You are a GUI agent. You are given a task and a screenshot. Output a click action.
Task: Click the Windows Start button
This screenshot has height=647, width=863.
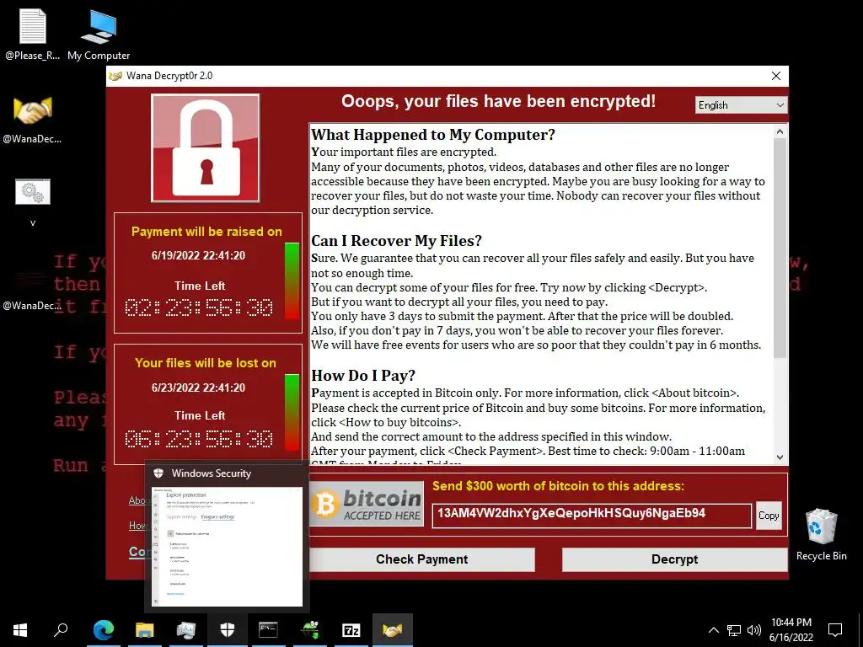point(20,630)
